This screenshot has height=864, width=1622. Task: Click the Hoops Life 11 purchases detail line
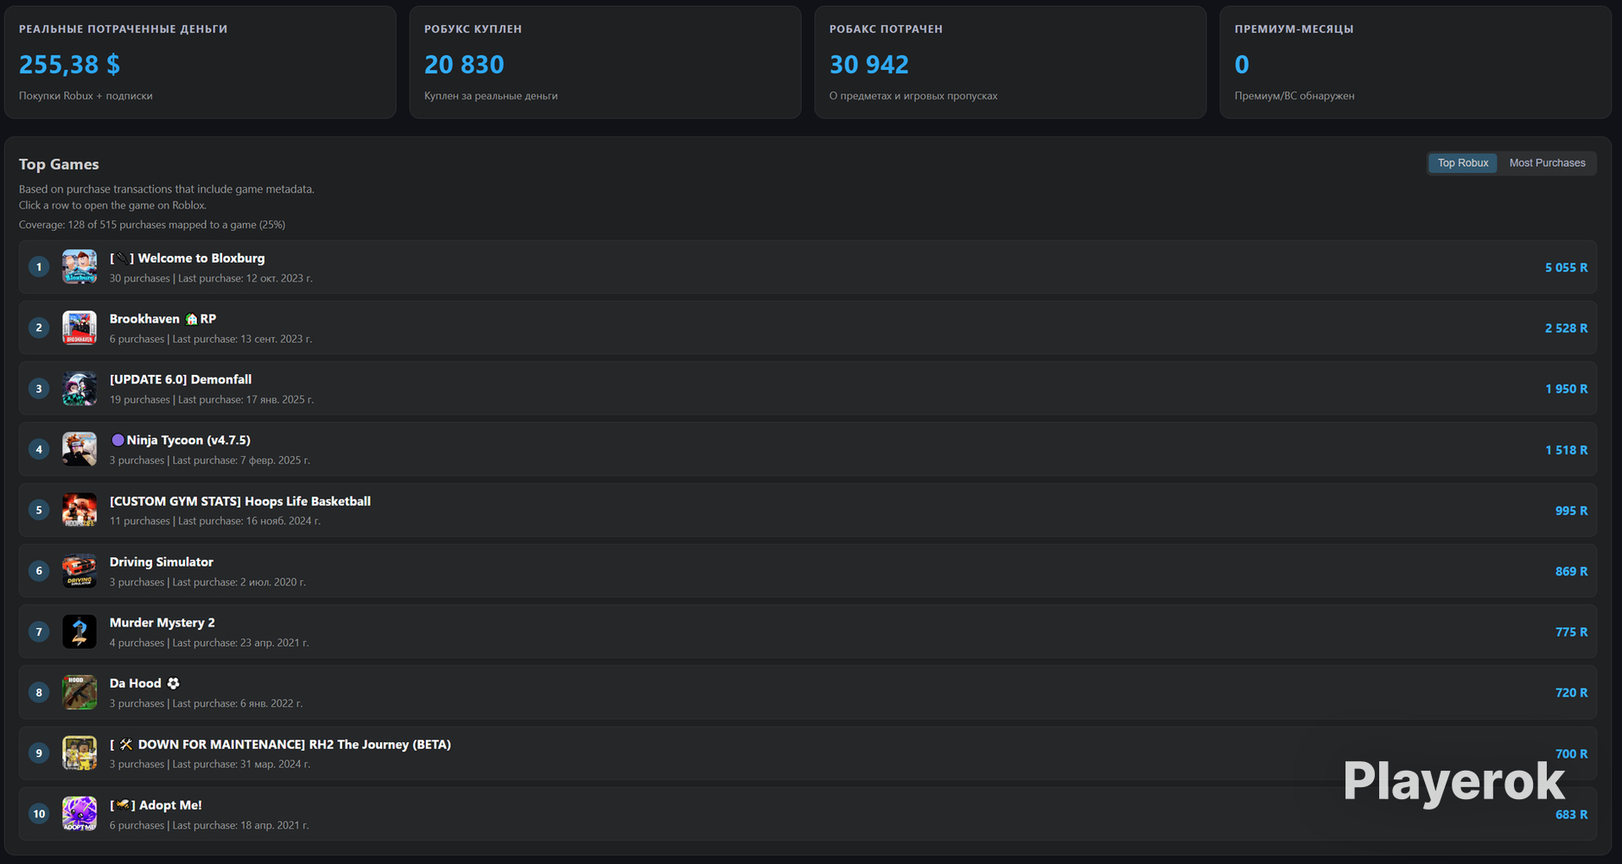coord(215,521)
